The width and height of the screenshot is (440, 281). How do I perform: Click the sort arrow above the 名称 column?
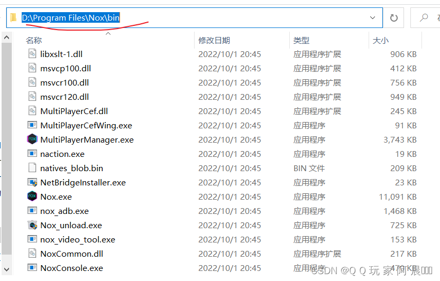[108, 34]
